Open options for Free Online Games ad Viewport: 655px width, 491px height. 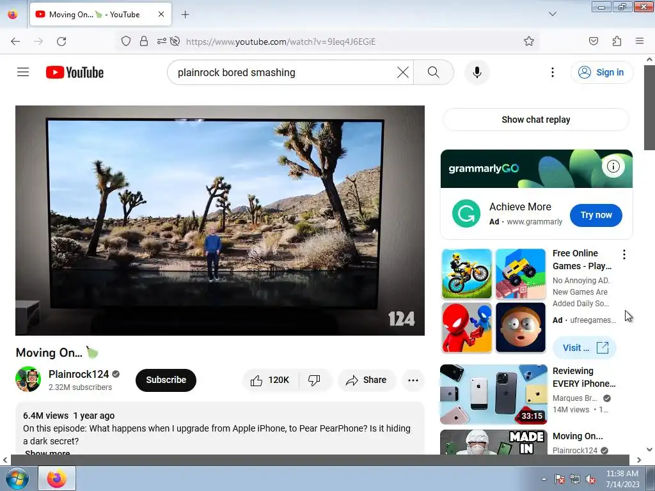pyautogui.click(x=624, y=254)
